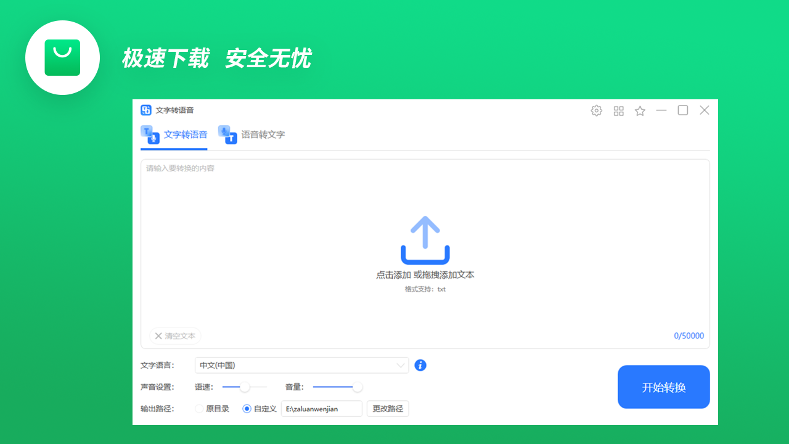Adjust the 音量 volume slider
The height and width of the screenshot is (444, 789).
click(337, 387)
